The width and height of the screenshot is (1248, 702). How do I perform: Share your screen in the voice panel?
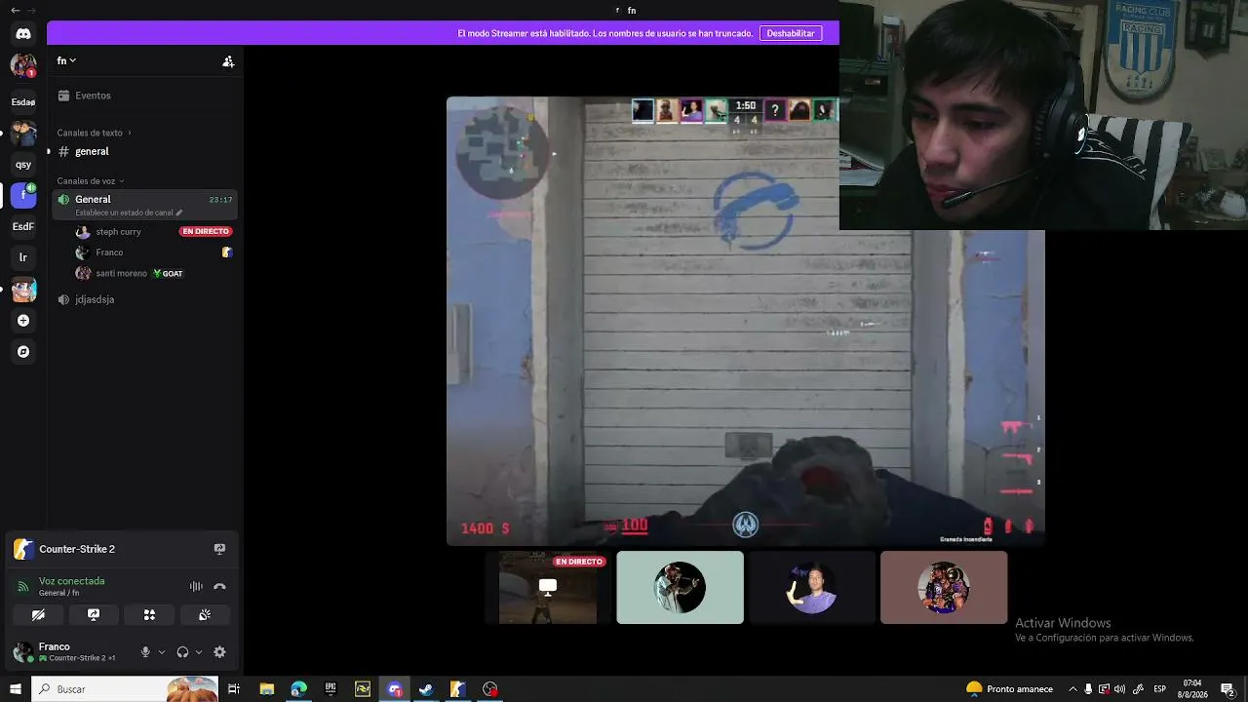coord(94,615)
